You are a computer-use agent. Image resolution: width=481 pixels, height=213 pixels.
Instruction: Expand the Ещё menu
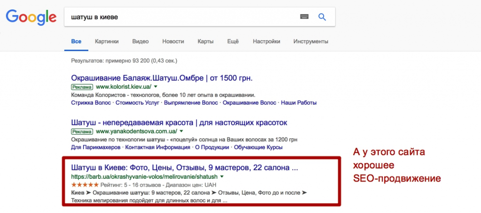pyautogui.click(x=233, y=41)
